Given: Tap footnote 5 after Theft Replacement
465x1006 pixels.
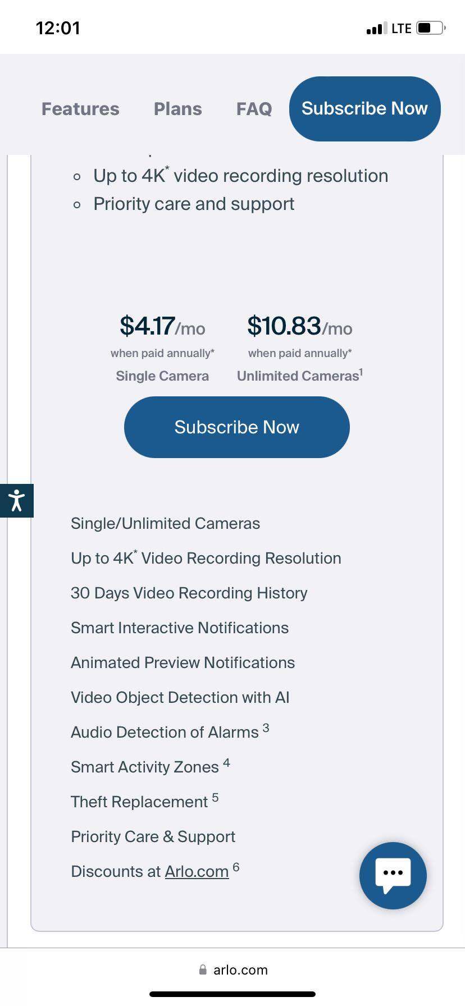Looking at the screenshot, I should click(215, 798).
